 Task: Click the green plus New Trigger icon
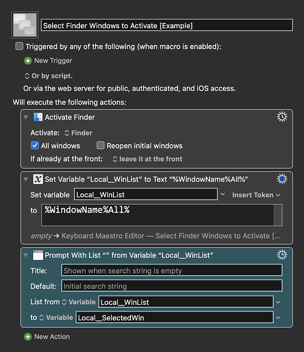[28, 60]
